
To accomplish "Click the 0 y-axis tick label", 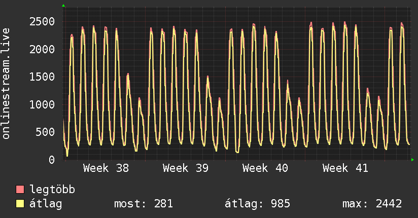I will pyautogui.click(x=52, y=160).
